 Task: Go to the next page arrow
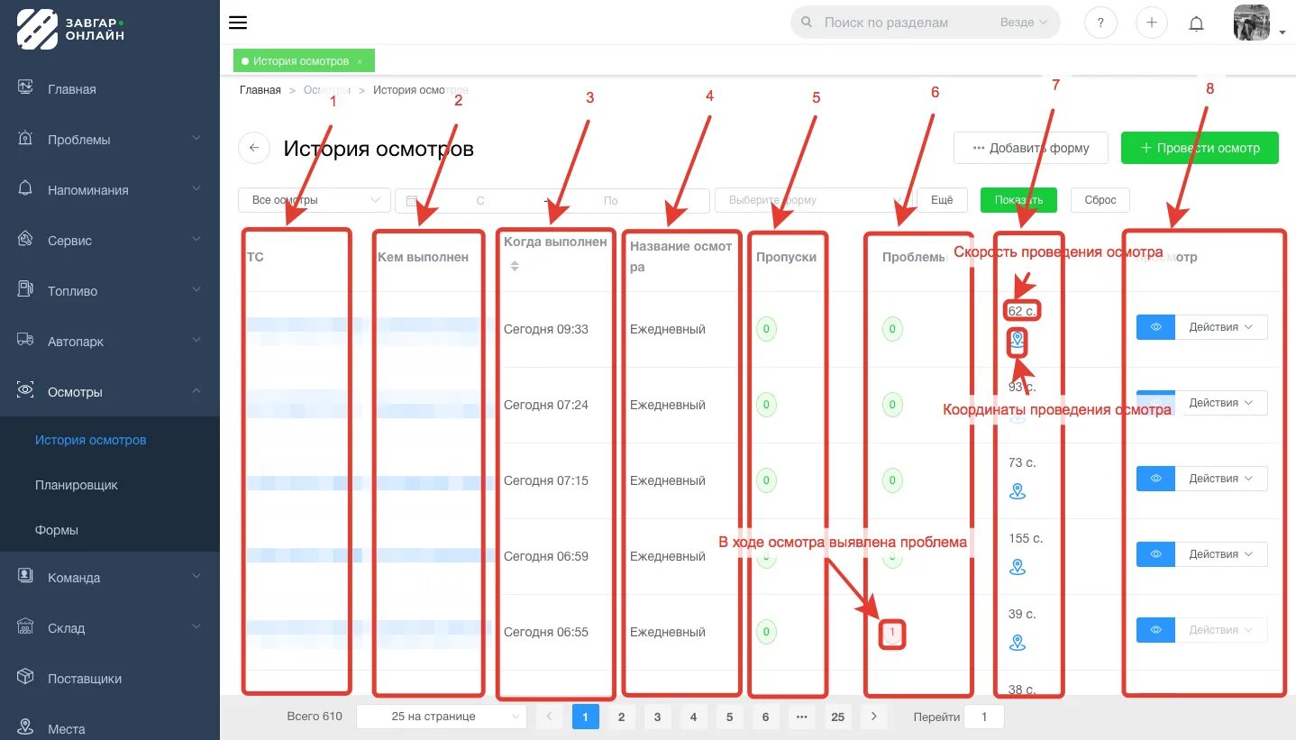tap(873, 717)
